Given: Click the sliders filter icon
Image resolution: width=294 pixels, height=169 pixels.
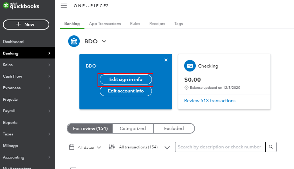Looking at the screenshot, I should tap(112, 147).
